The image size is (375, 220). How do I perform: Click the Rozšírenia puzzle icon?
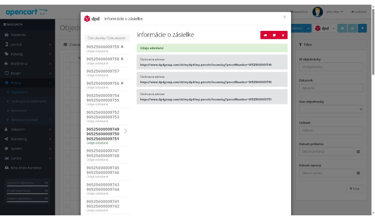click(x=7, y=64)
